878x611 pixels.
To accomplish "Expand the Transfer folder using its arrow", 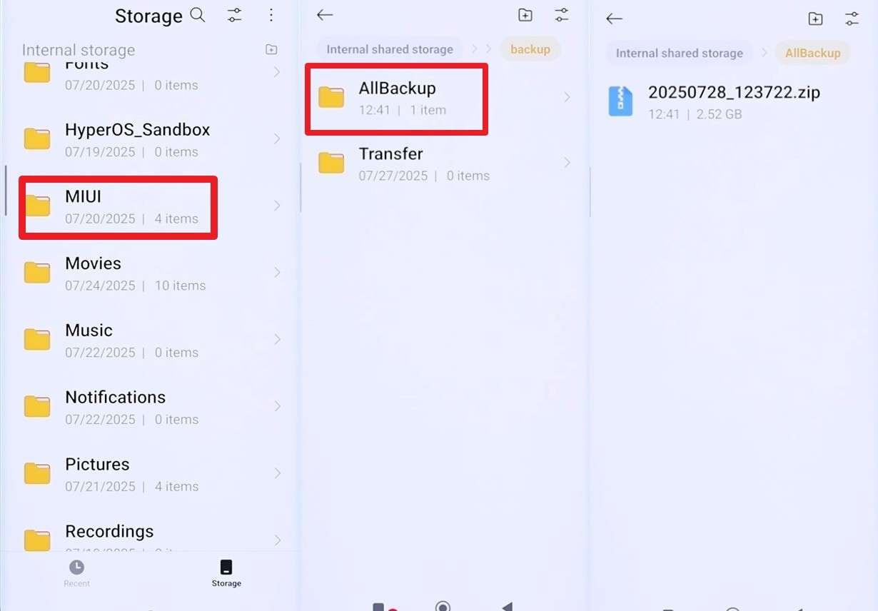I will click(x=566, y=163).
